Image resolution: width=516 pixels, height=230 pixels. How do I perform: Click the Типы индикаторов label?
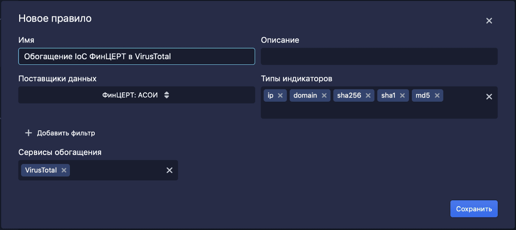click(x=296, y=79)
